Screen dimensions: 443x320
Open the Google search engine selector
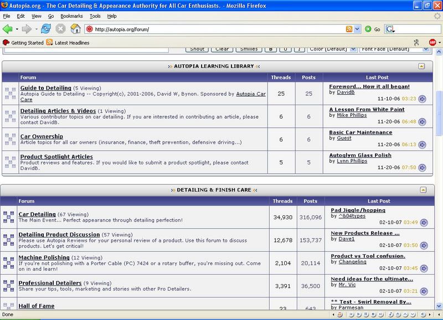(x=390, y=29)
